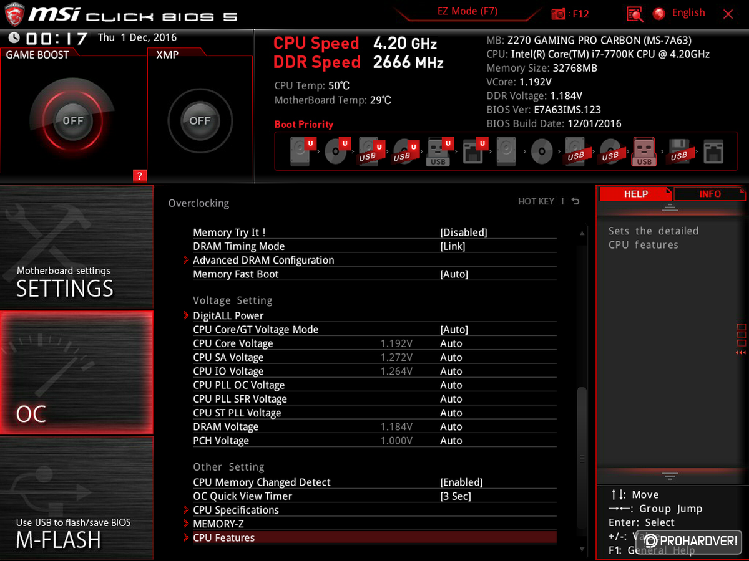749x561 pixels.
Task: Switch to EZ Mode (F7)
Action: [467, 11]
